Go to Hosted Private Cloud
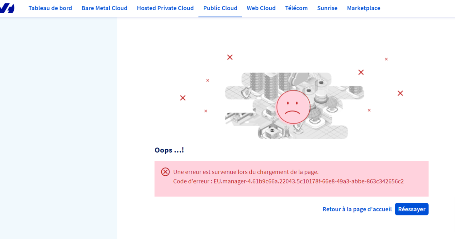 (x=165, y=8)
